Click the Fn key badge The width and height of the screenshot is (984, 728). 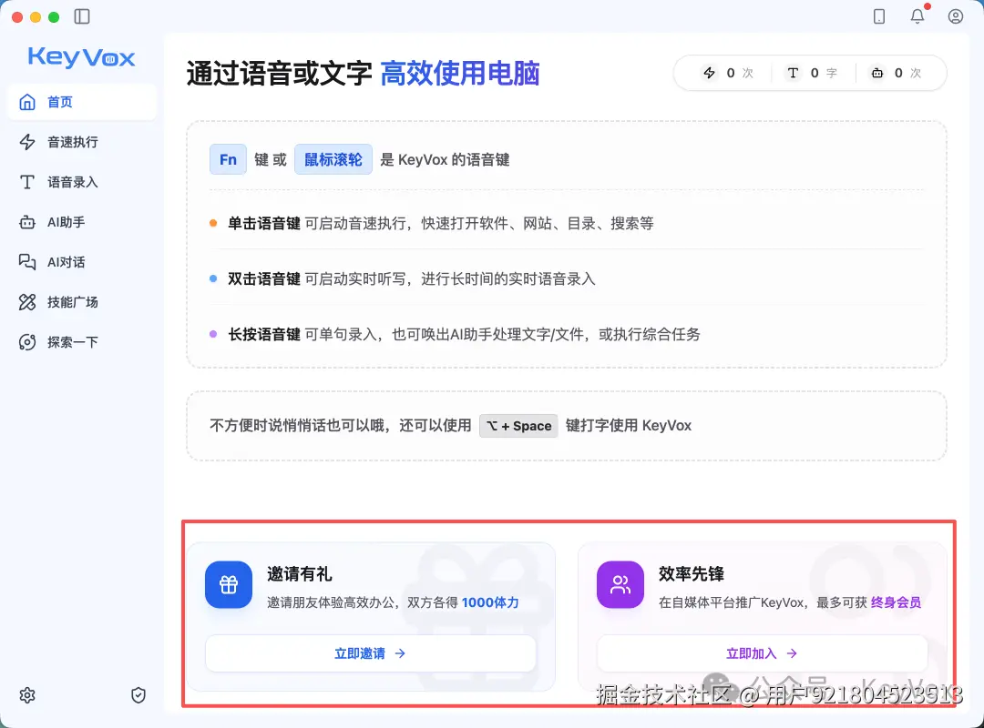(228, 159)
